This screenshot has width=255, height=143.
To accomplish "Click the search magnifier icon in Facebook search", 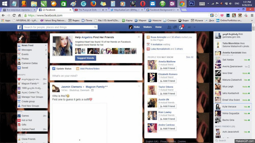I will [95, 27].
